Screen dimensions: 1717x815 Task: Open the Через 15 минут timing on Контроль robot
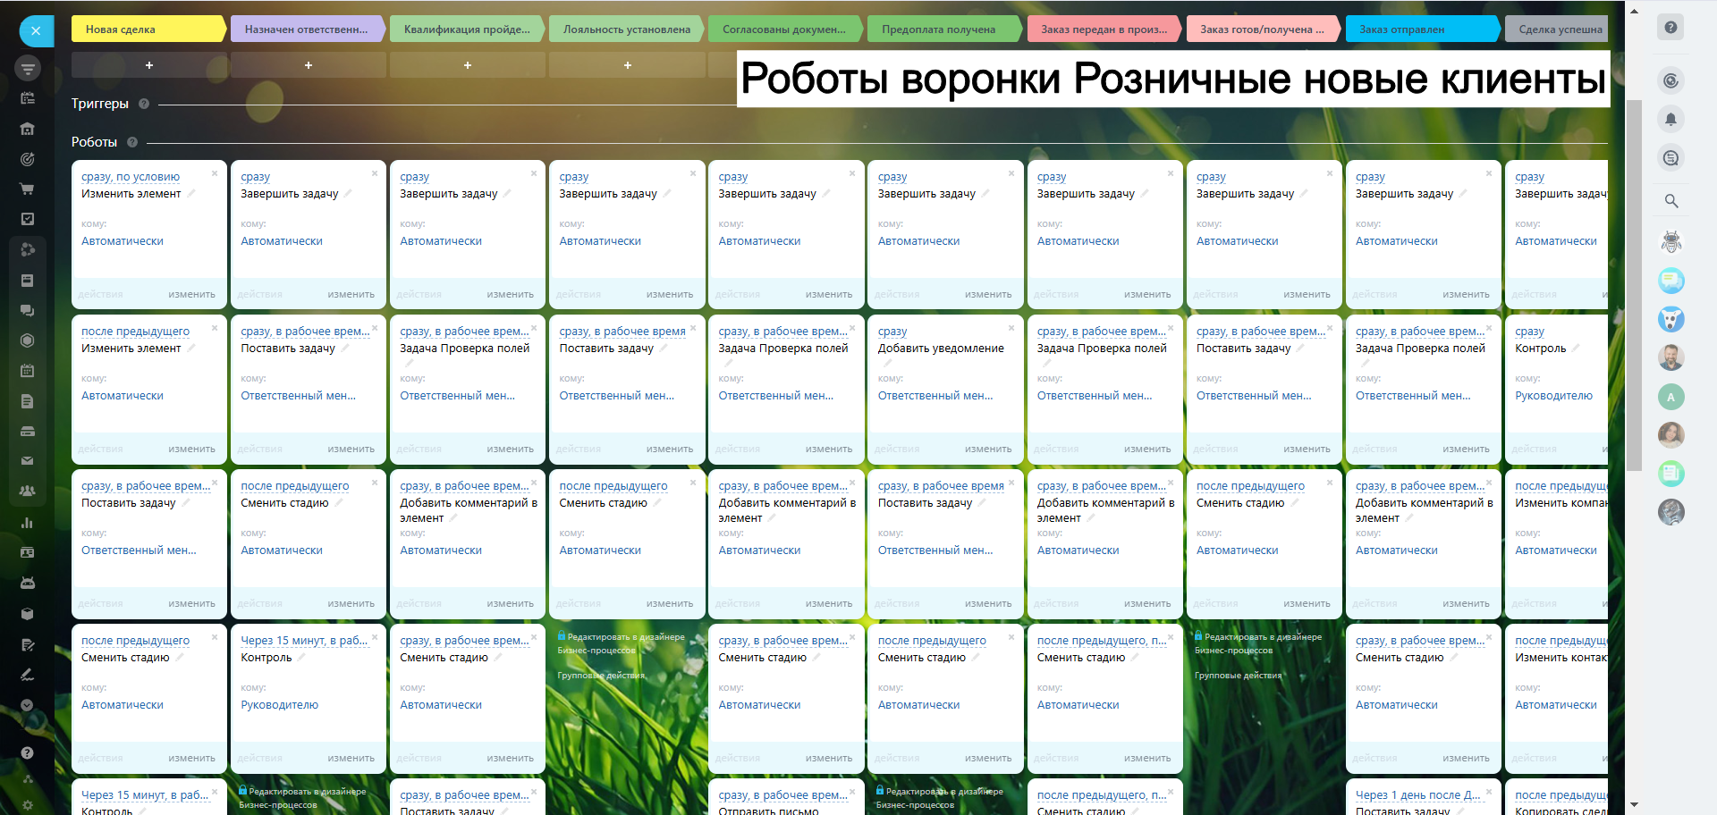304,641
